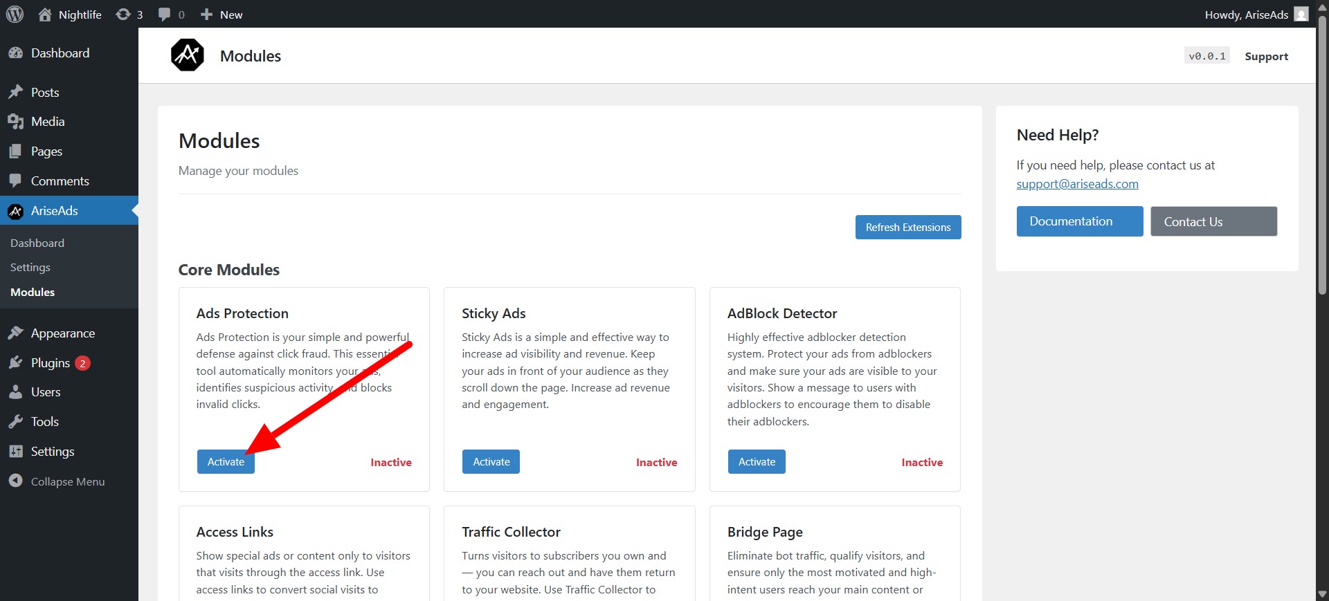Click the Ads Protection Inactive status
The height and width of the screenshot is (601, 1329).
tap(391, 463)
